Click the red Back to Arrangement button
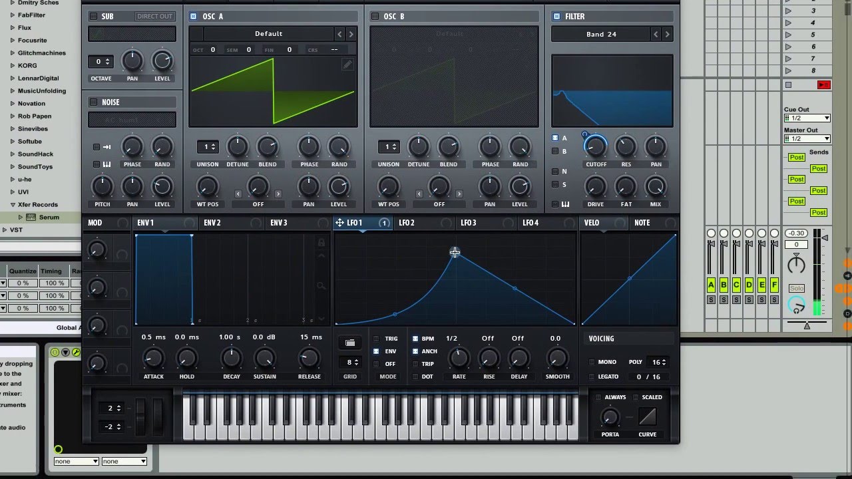852x479 pixels. pos(824,84)
